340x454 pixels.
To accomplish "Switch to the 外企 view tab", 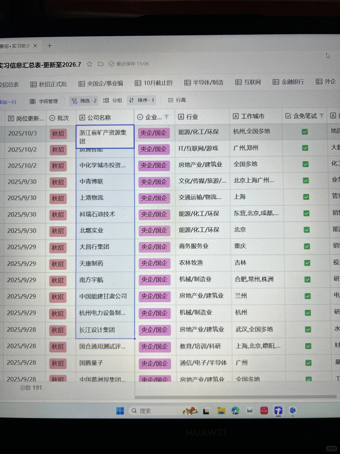I will 326,81.
